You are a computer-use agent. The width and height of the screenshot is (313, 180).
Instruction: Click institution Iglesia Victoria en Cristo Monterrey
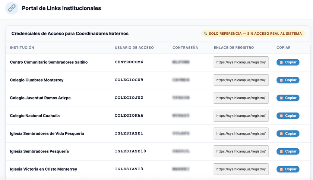tap(44, 169)
